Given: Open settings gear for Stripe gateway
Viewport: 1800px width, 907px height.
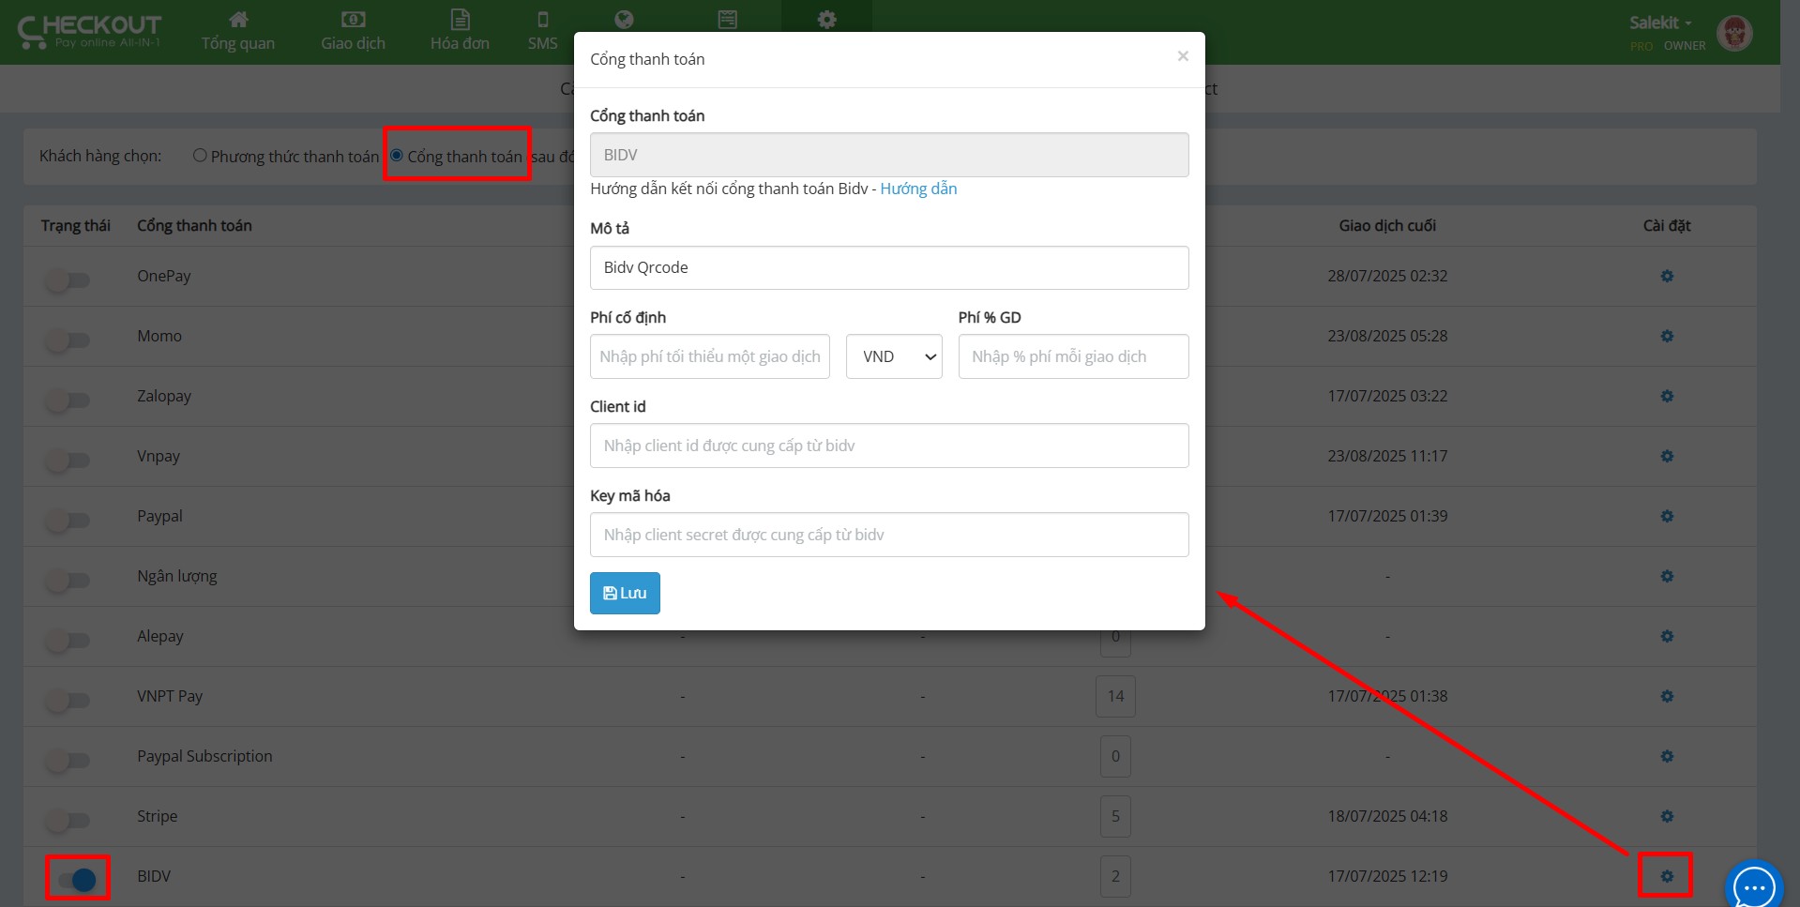Looking at the screenshot, I should pos(1666,816).
